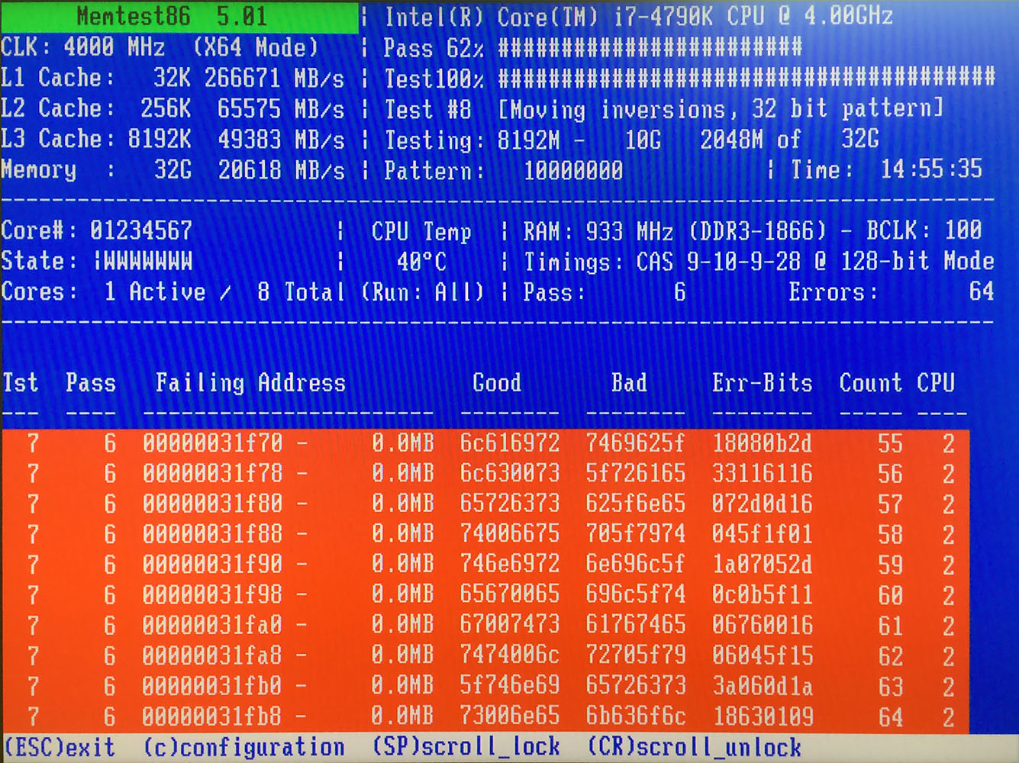The width and height of the screenshot is (1019, 763).
Task: Click the Err-Bits column header
Action: pos(763,382)
